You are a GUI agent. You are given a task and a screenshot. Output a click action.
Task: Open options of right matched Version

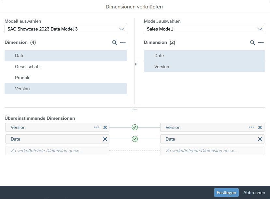tap(251, 128)
